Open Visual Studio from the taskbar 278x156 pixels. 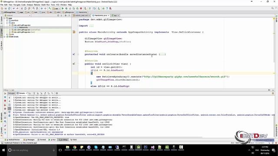click(x=152, y=147)
